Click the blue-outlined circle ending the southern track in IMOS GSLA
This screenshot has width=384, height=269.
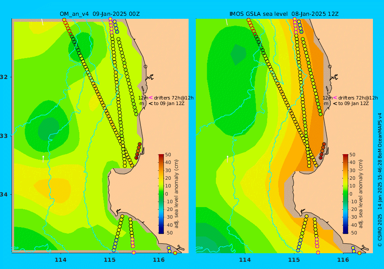click(298, 250)
